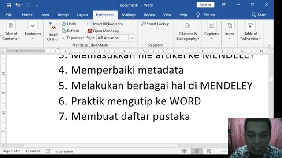Expand the Footnotes group
This screenshot has height=158, width=282.
33,31
